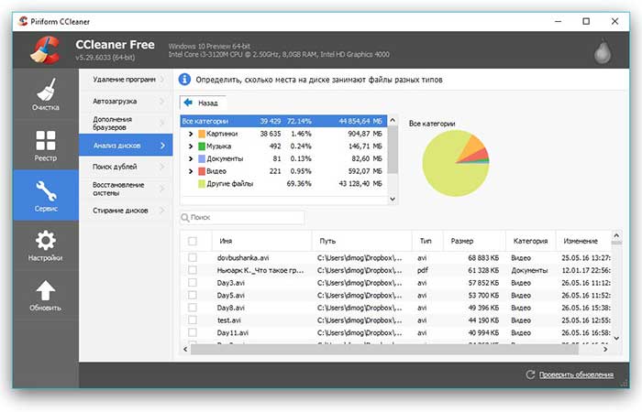The image size is (642, 412).
Task: Click the blue back arrow icon
Action: coord(188,103)
